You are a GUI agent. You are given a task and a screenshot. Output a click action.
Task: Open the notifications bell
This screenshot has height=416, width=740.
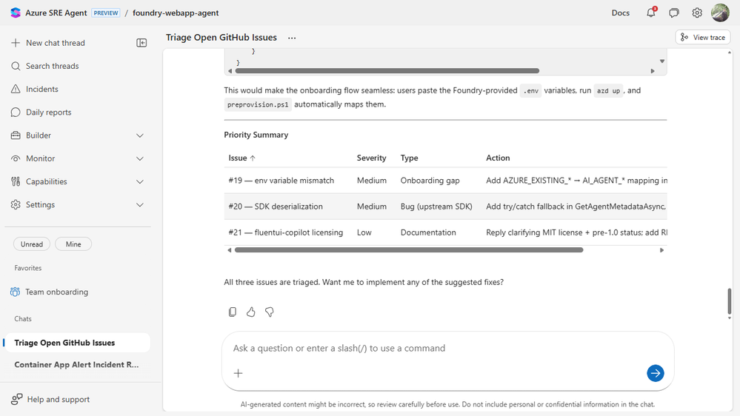(651, 13)
